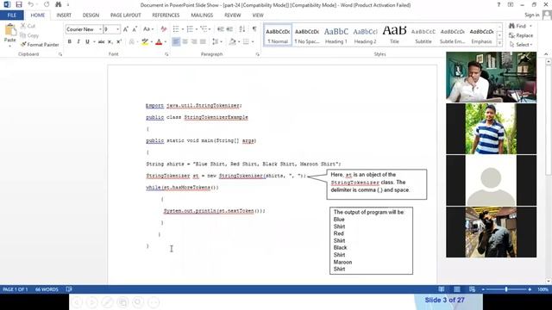Image resolution: width=552 pixels, height=310 pixels.
Task: Click the Sort icon in Paragraph group
Action: [242, 29]
